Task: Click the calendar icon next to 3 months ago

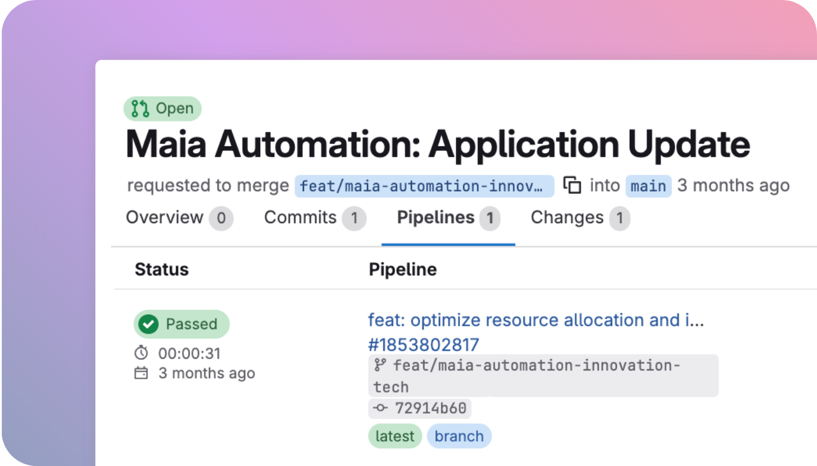Action: 141,373
